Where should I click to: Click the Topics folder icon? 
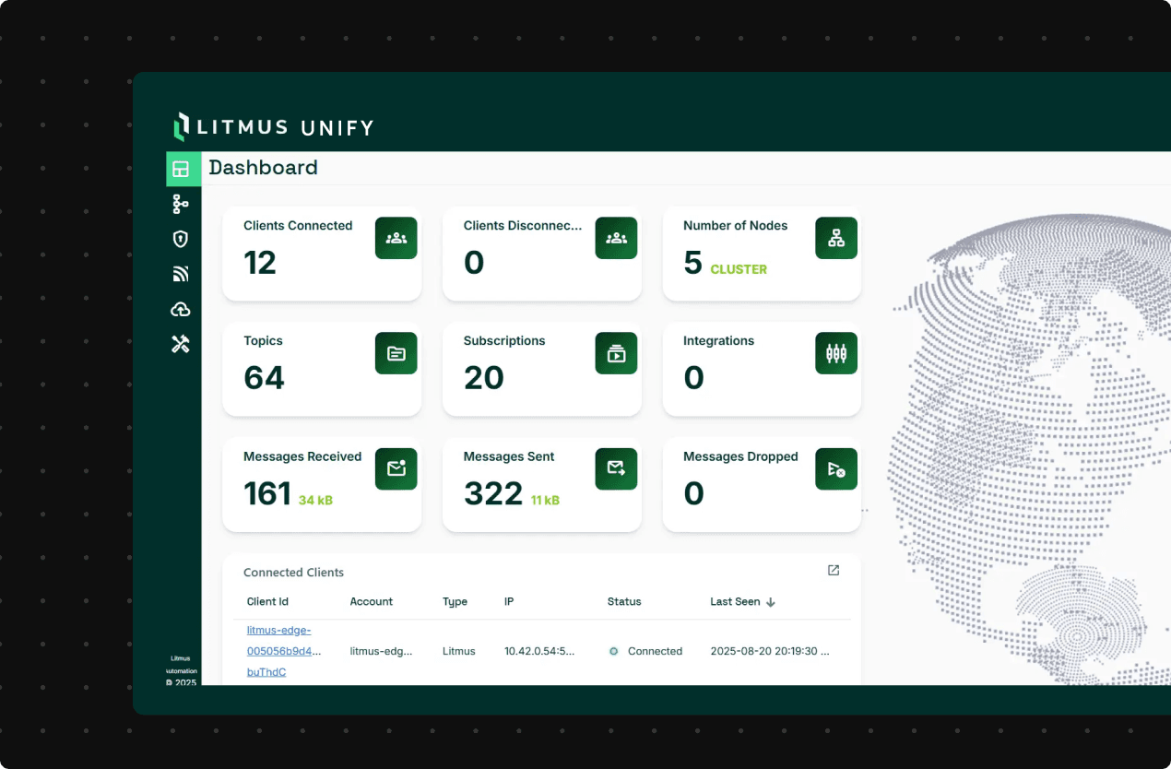tap(396, 353)
